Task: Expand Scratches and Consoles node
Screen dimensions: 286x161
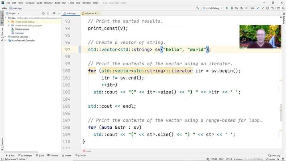Action: tap(6, 41)
